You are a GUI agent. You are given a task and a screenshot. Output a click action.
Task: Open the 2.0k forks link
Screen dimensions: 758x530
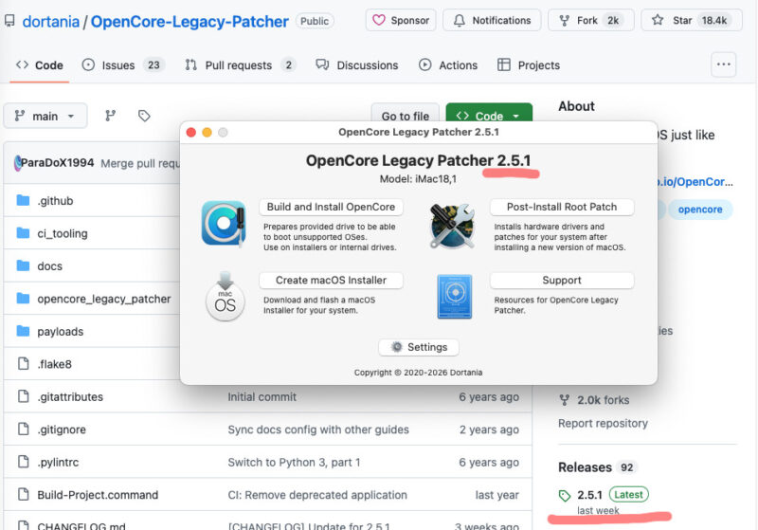[x=604, y=400]
